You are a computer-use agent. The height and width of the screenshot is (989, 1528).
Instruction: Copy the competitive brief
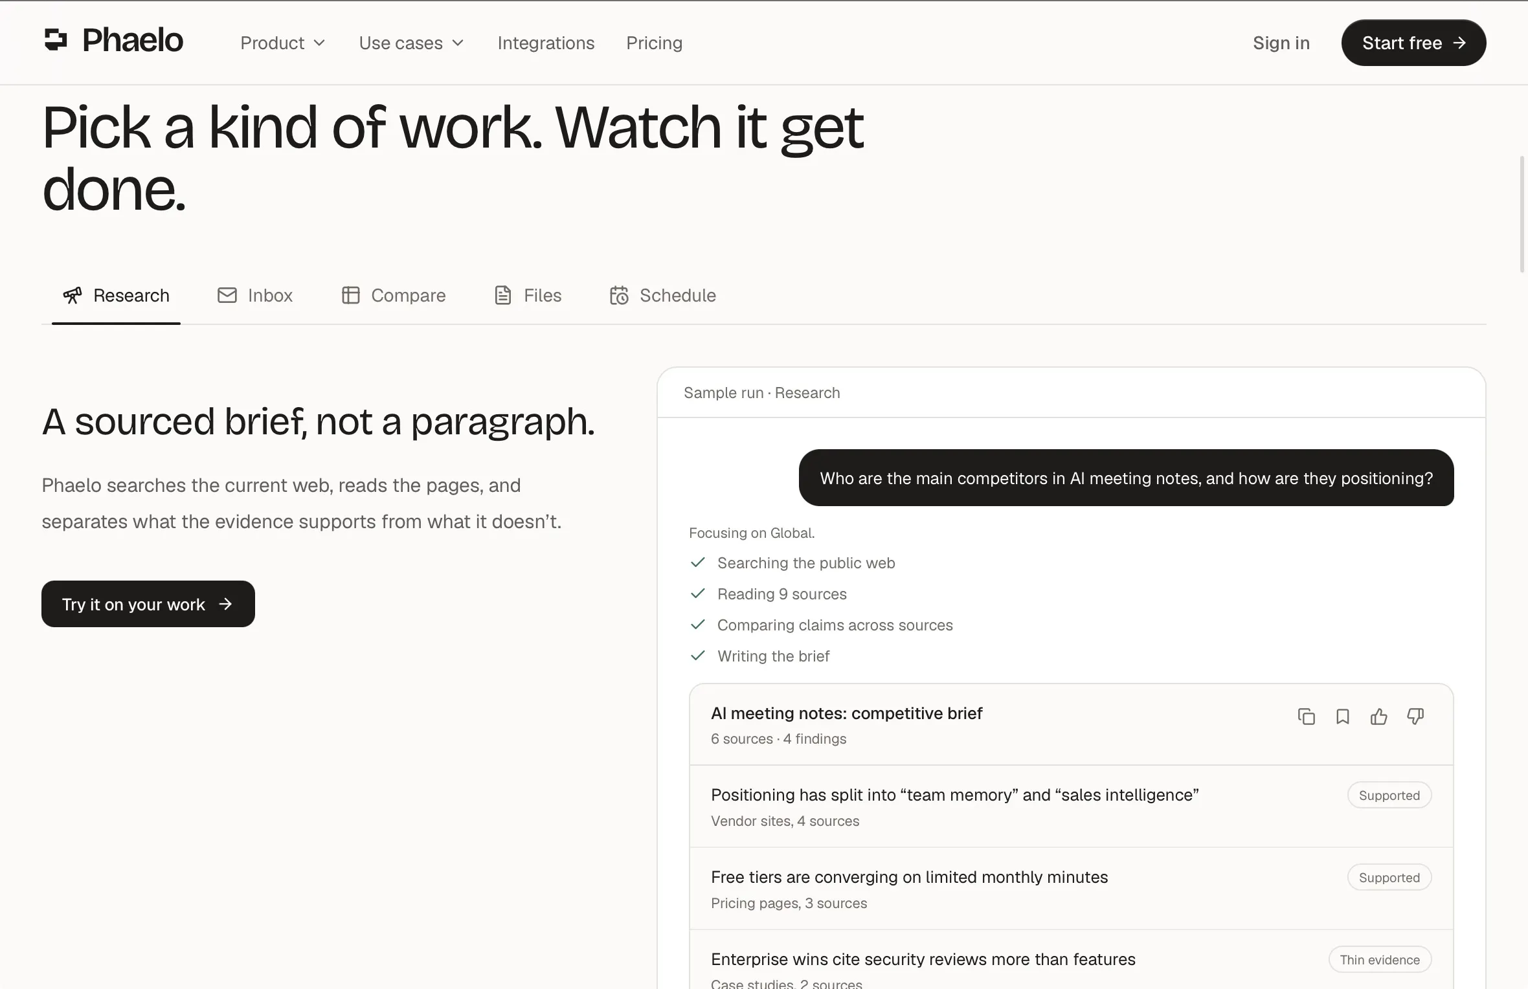point(1307,717)
